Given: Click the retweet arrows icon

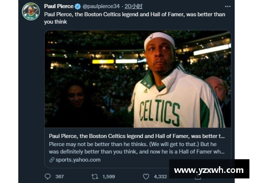Looking at the screenshot, I should 94,176.
